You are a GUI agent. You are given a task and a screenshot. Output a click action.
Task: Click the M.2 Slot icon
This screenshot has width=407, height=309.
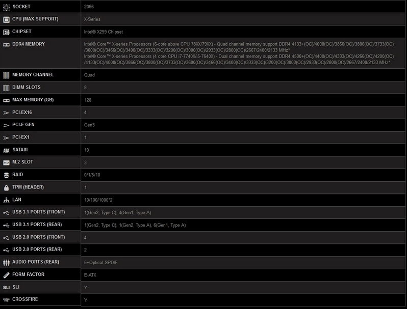point(6,163)
